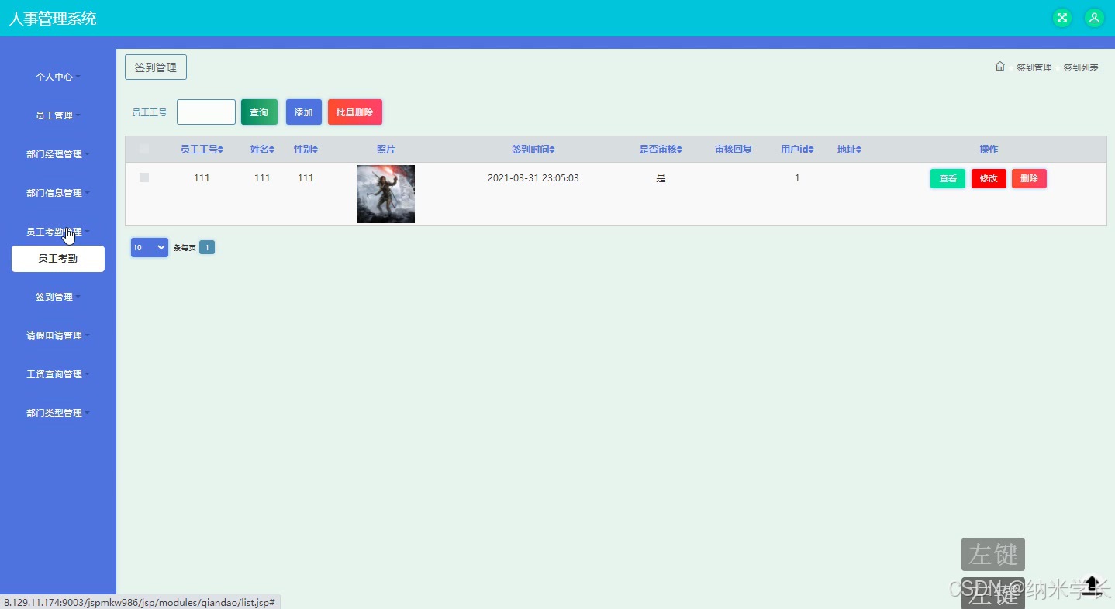Open the 员工考勤 submenu item
Viewport: 1115px width, 609px height.
click(58, 259)
